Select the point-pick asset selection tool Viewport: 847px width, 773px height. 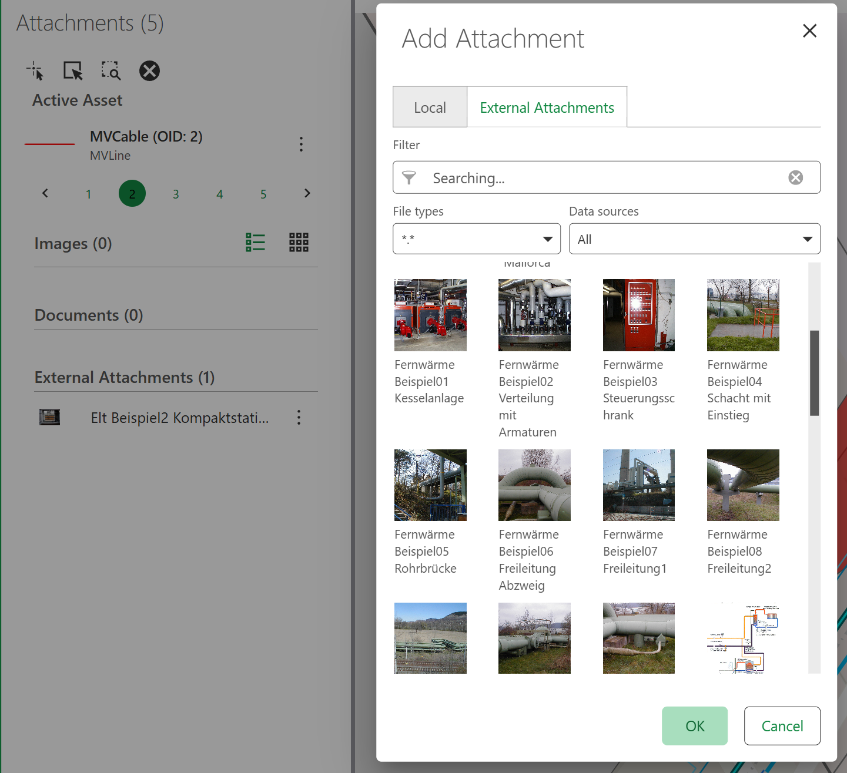tap(35, 71)
